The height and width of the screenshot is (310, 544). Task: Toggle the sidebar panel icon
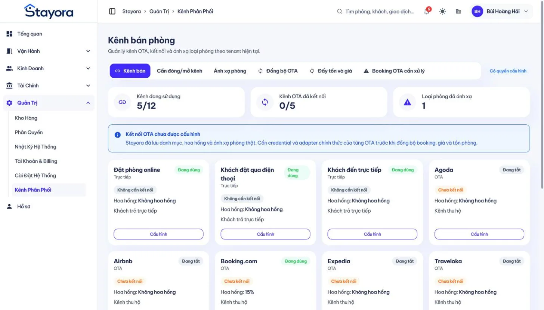[112, 11]
